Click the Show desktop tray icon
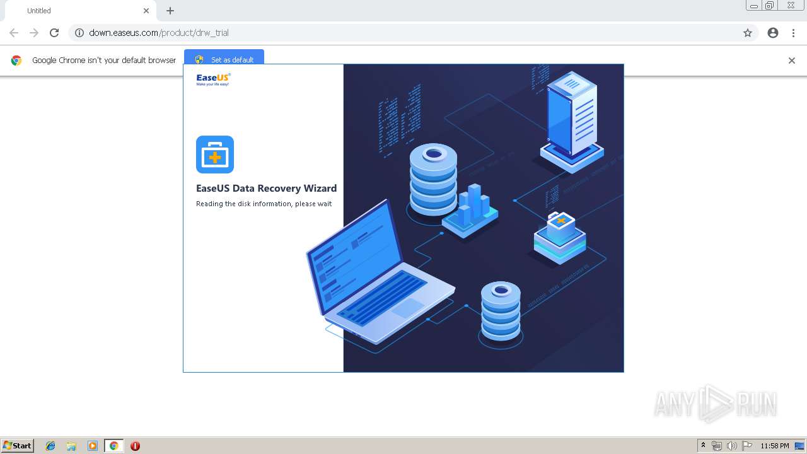Viewport: 807px width, 454px height. [800, 446]
